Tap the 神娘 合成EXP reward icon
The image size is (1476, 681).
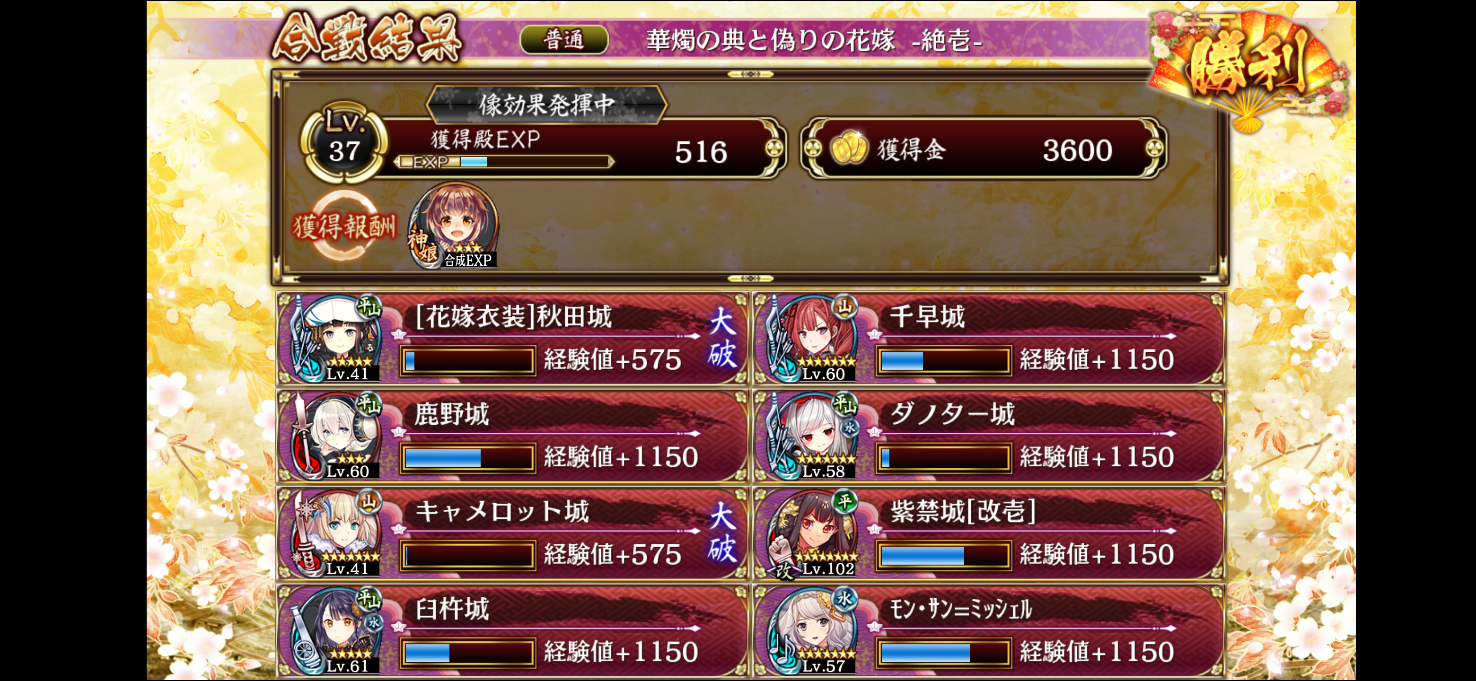click(x=453, y=225)
